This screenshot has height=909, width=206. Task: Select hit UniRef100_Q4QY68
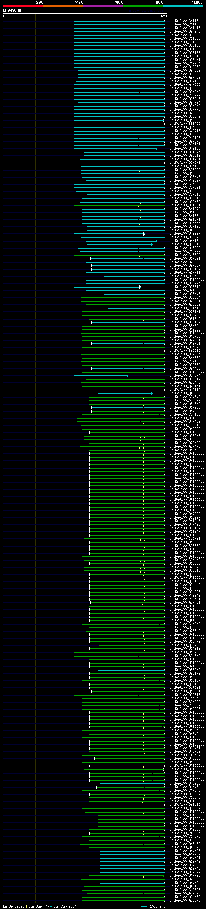tap(185, 783)
